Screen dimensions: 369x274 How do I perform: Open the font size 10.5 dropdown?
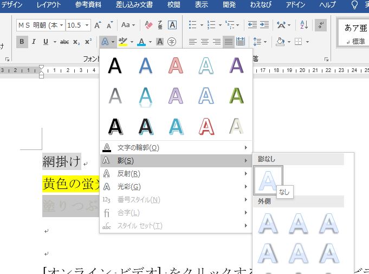87,25
